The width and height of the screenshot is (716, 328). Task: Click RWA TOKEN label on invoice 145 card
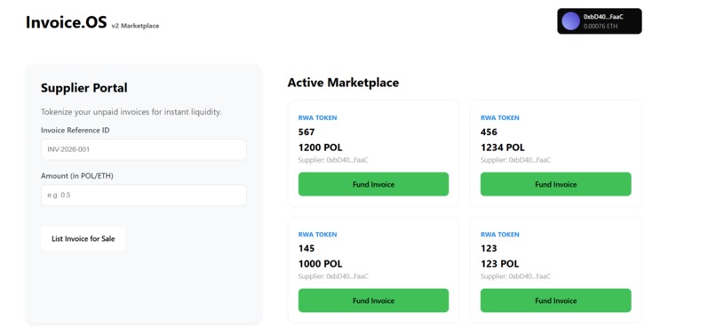(317, 235)
